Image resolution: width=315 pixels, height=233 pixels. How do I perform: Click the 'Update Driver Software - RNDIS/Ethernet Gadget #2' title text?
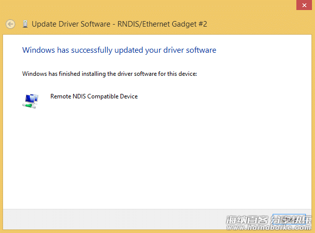click(119, 24)
